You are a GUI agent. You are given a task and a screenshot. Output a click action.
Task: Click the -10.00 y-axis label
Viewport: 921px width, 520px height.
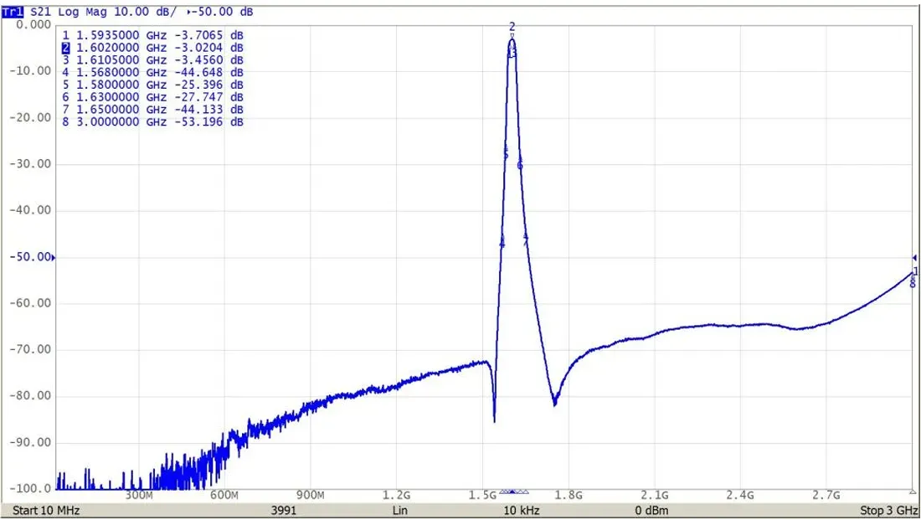(x=30, y=71)
